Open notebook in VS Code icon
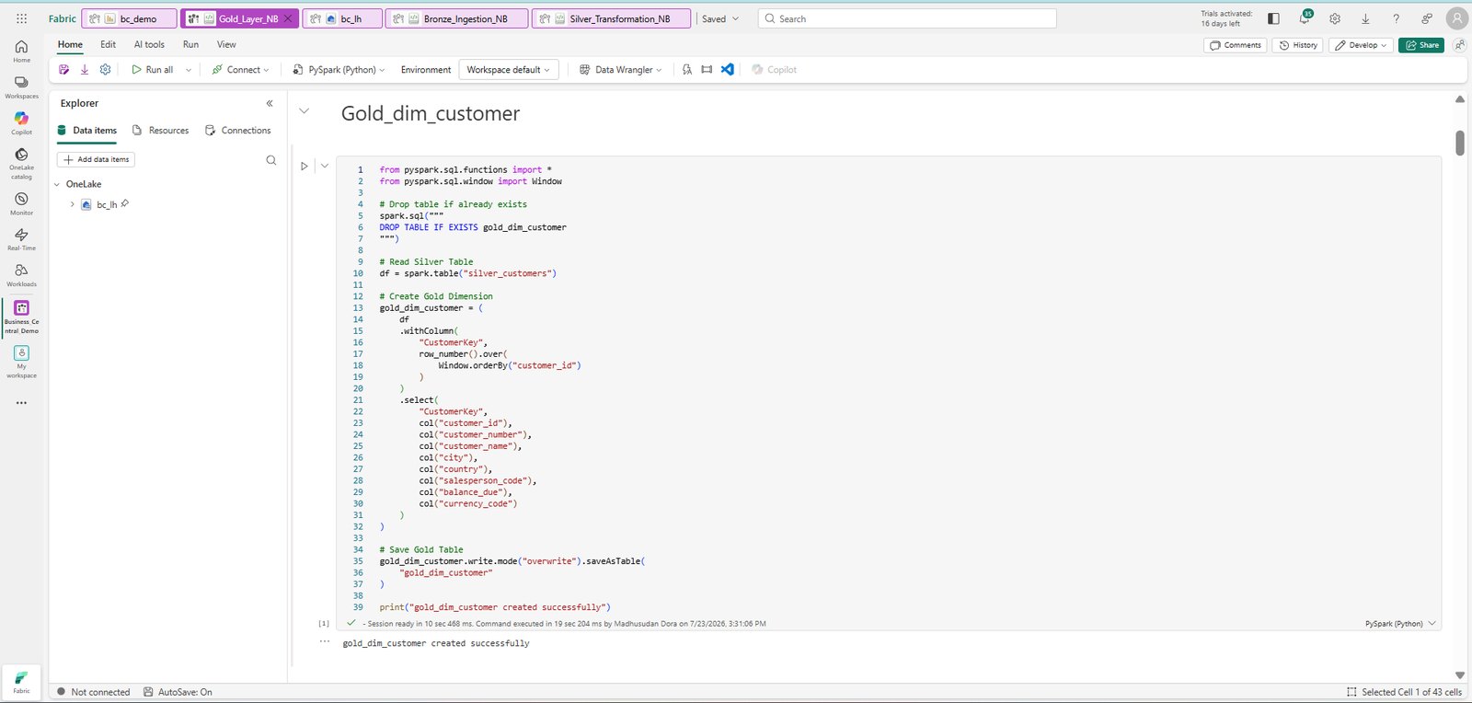1472x703 pixels. point(727,69)
